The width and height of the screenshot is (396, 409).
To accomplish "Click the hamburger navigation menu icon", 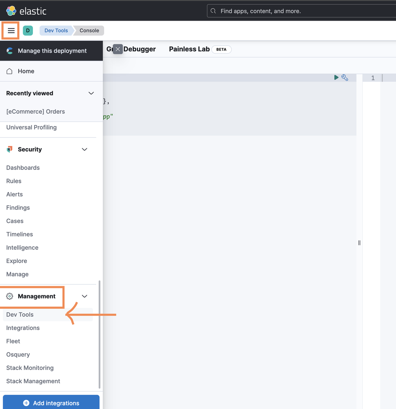I will tap(11, 30).
